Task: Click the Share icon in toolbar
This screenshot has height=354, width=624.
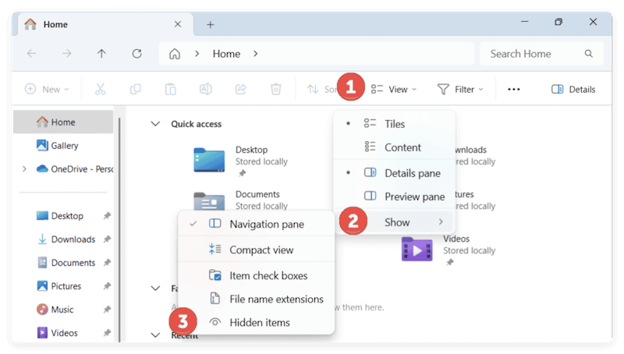Action: point(240,89)
